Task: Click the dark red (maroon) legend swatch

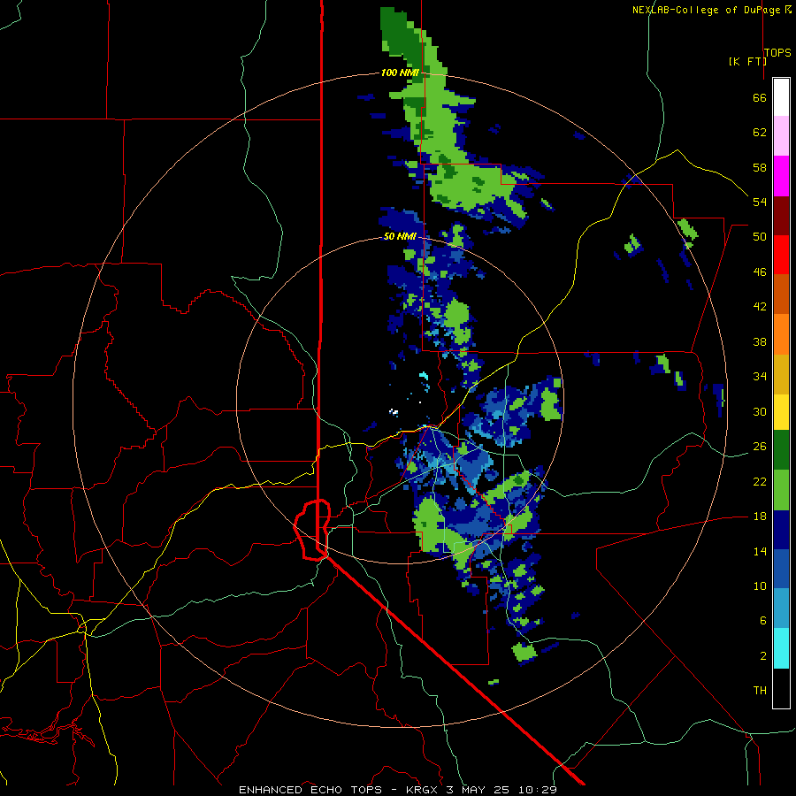Action: [x=781, y=215]
